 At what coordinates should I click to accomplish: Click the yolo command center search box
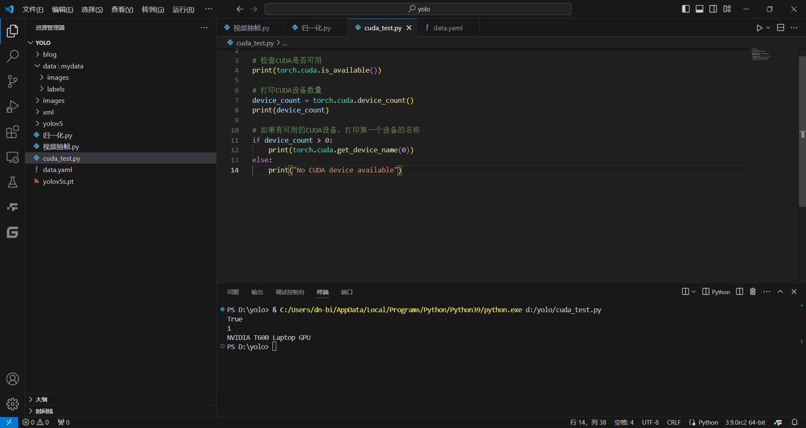click(418, 9)
